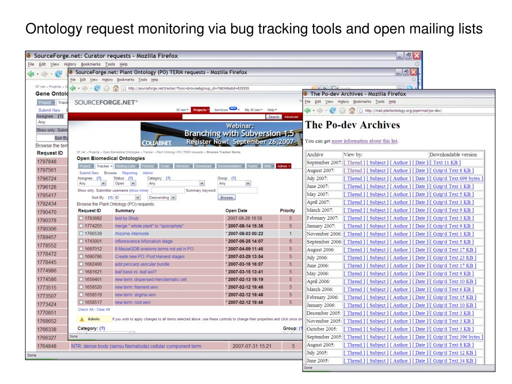
Task: Open Bookmarks menu in Po-dev Archives window
Action: (x=362, y=102)
